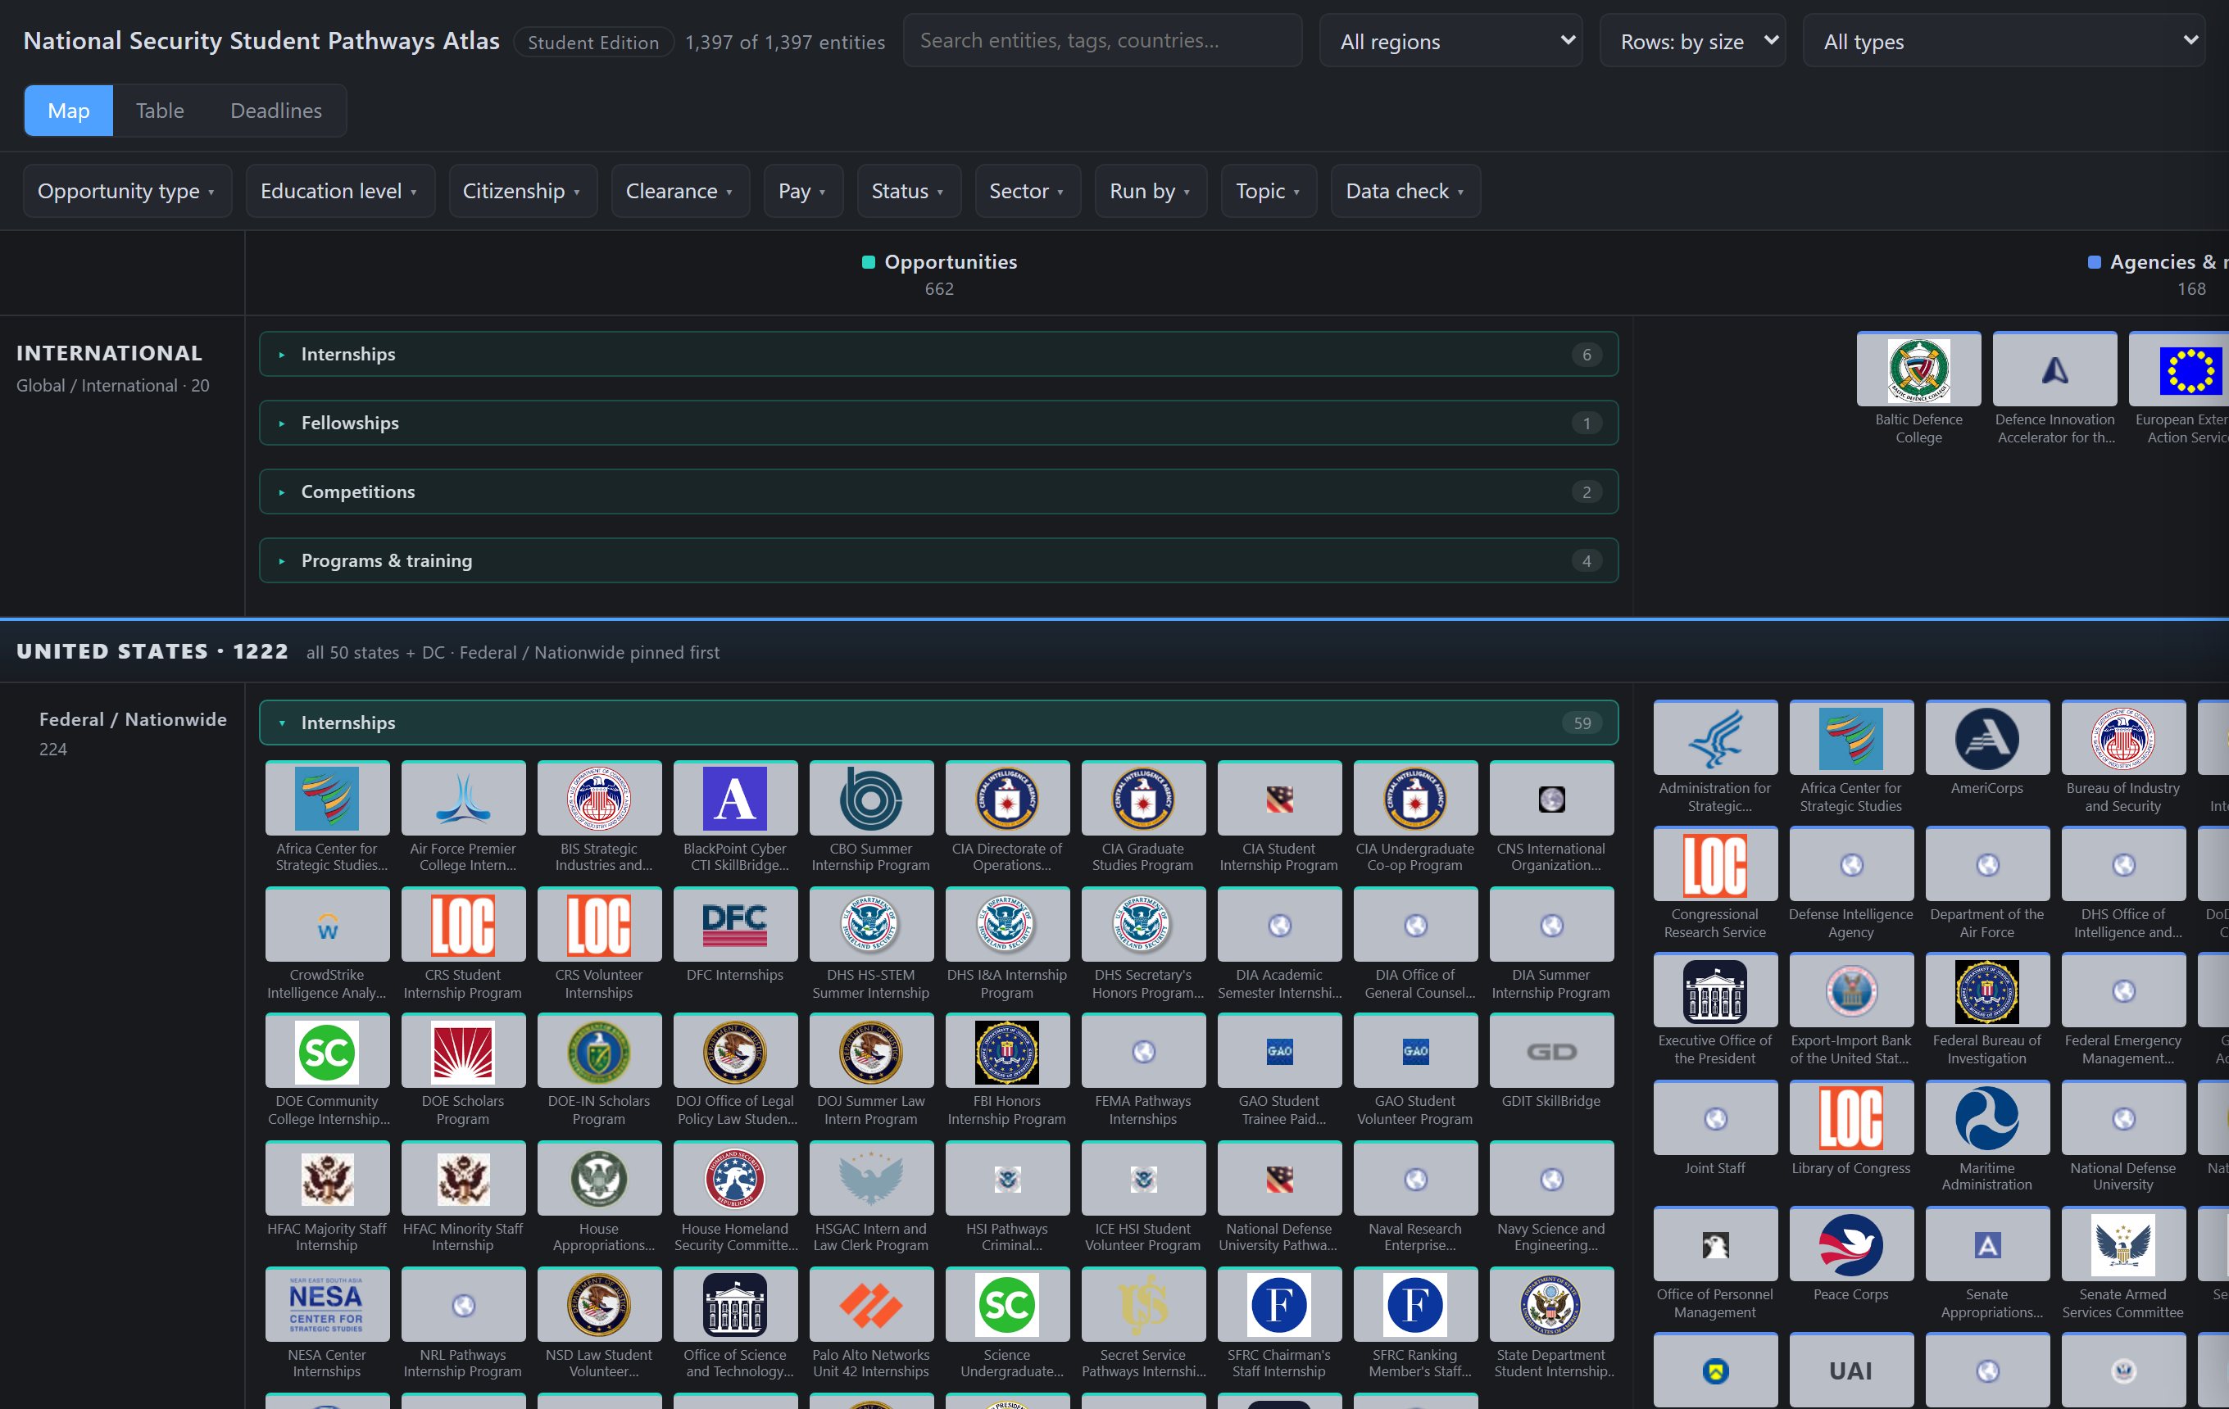This screenshot has width=2229, height=1409.
Task: Open the Status filter dropdown
Action: (x=908, y=192)
